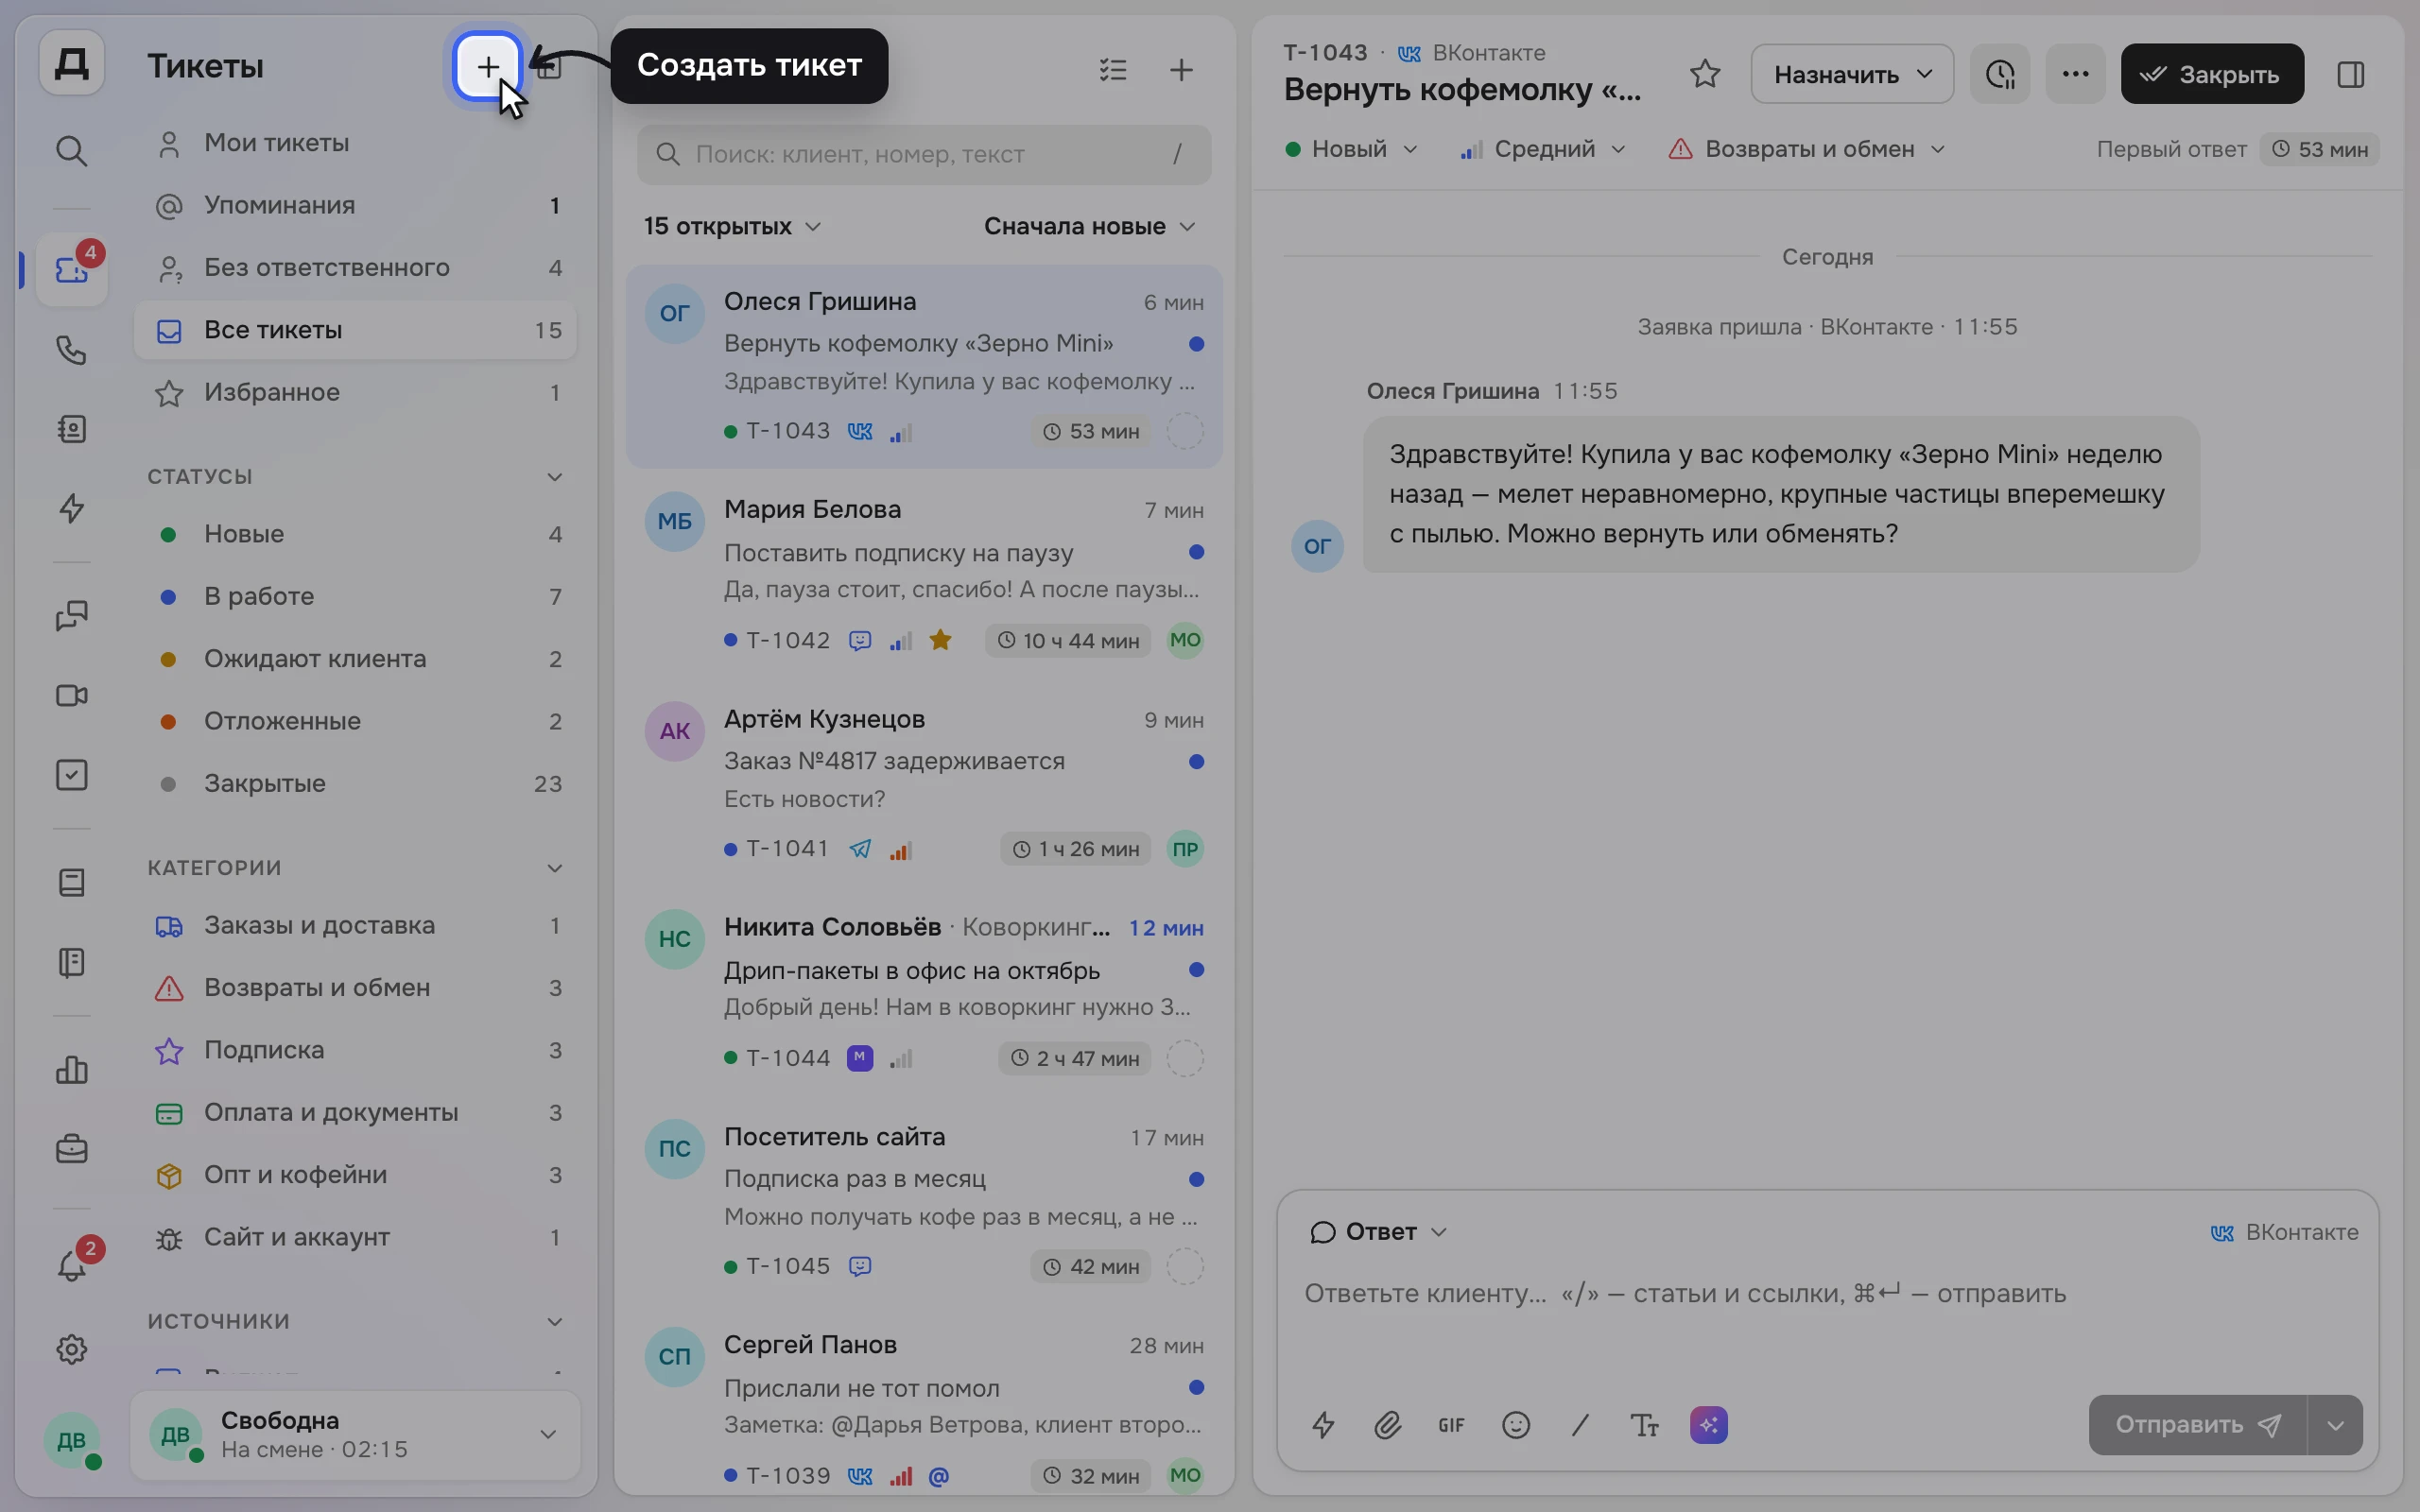Click the empty assignee circle on T-1045
Viewport: 2420px width, 1512px height.
[1185, 1266]
